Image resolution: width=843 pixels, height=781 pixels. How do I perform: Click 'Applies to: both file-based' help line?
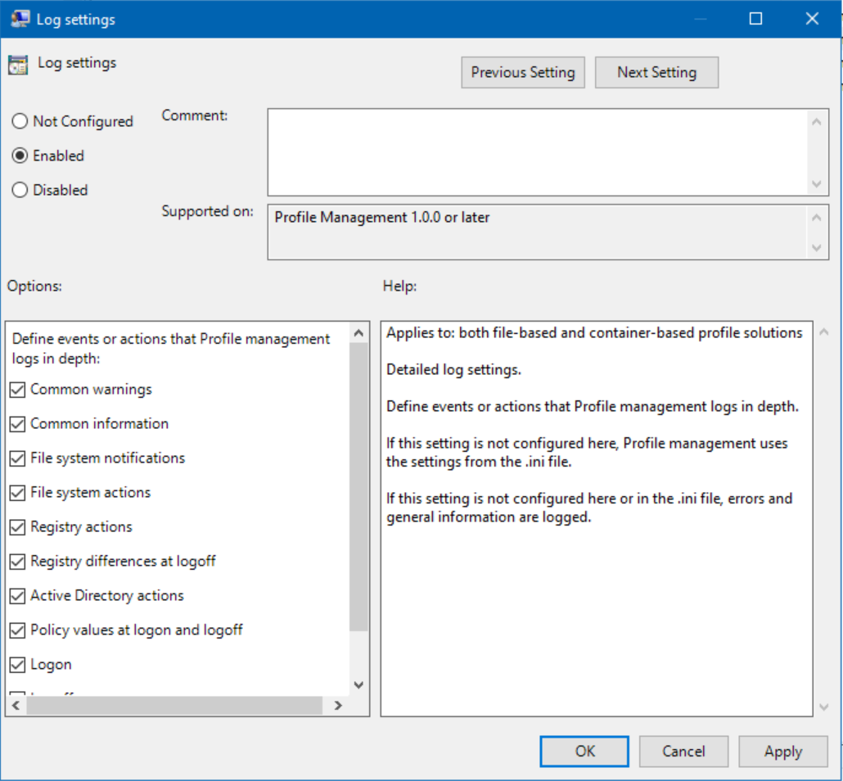click(x=594, y=333)
